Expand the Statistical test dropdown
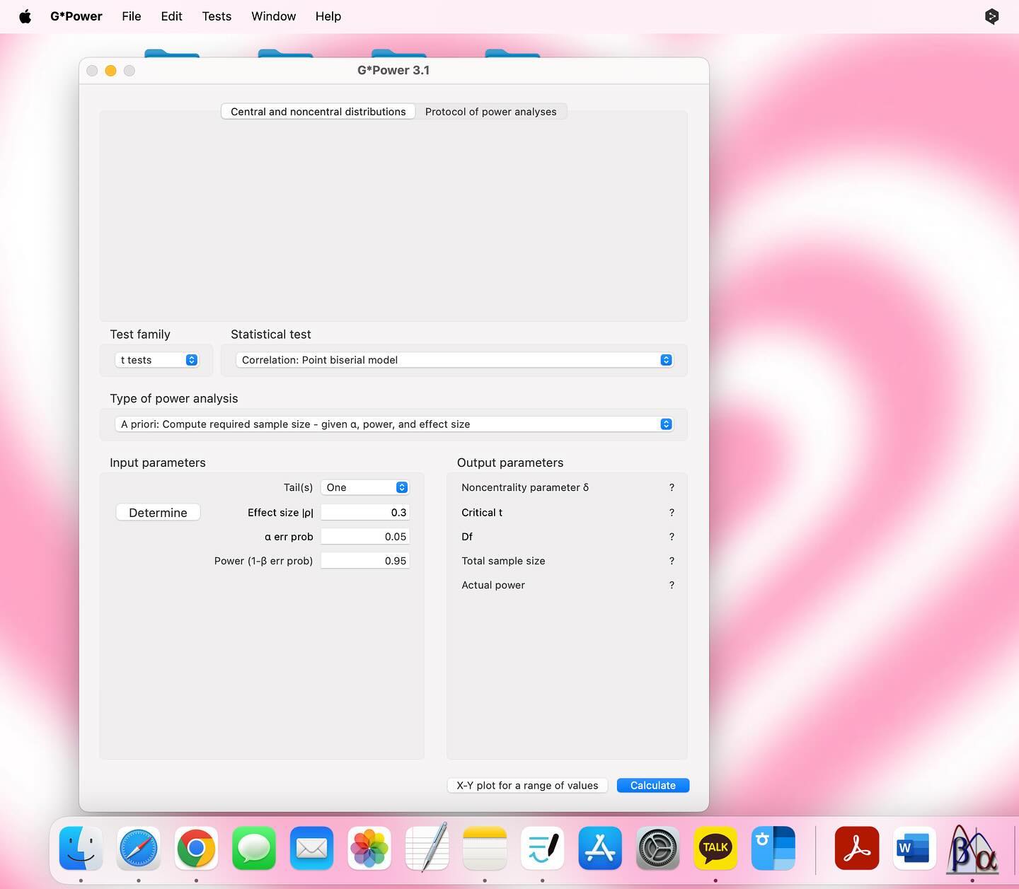This screenshot has height=889, width=1019. click(454, 360)
